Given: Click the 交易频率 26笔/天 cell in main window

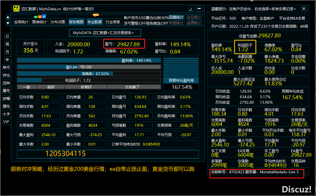Looking at the screenshot, I should tap(177, 125).
